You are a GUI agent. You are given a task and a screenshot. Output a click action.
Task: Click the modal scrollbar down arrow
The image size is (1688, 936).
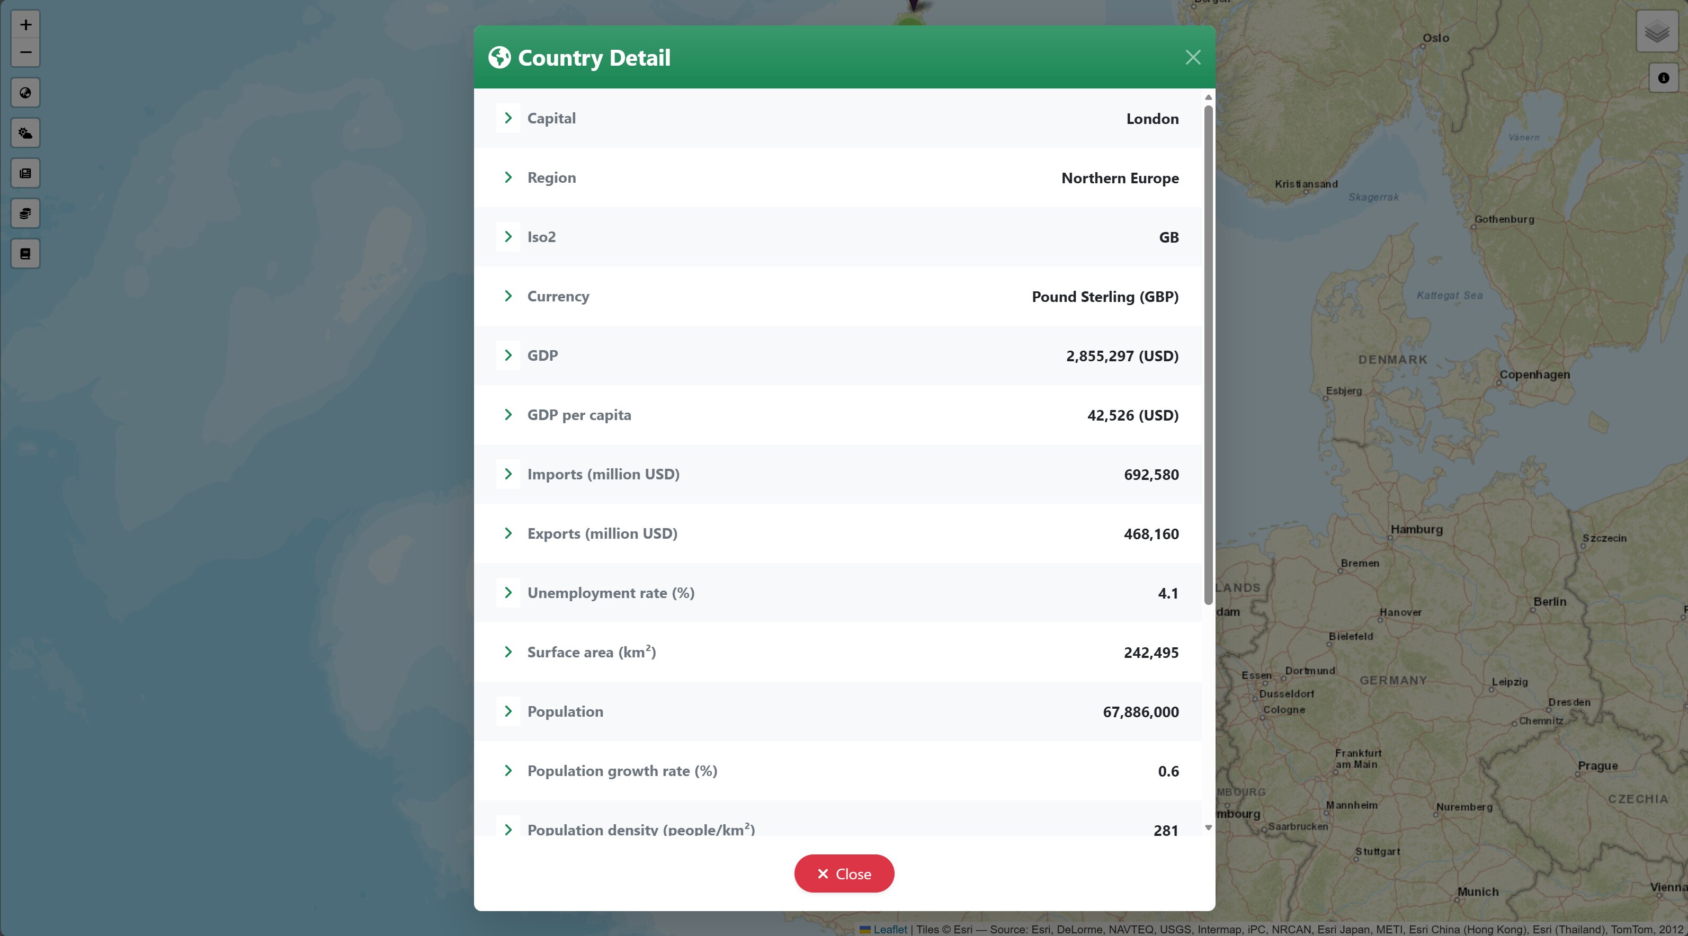click(1208, 828)
